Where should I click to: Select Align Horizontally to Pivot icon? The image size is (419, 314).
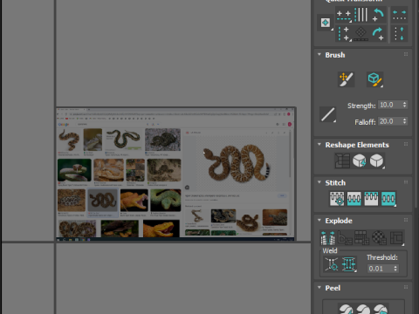(343, 15)
